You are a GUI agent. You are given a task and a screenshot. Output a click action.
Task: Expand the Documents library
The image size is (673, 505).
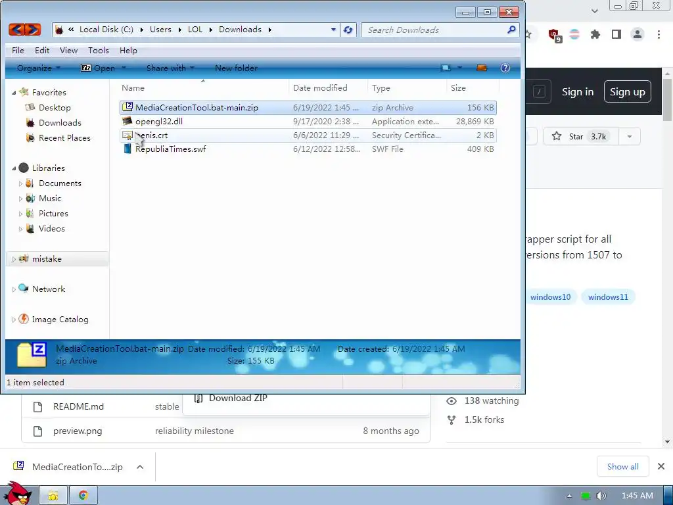(20, 183)
